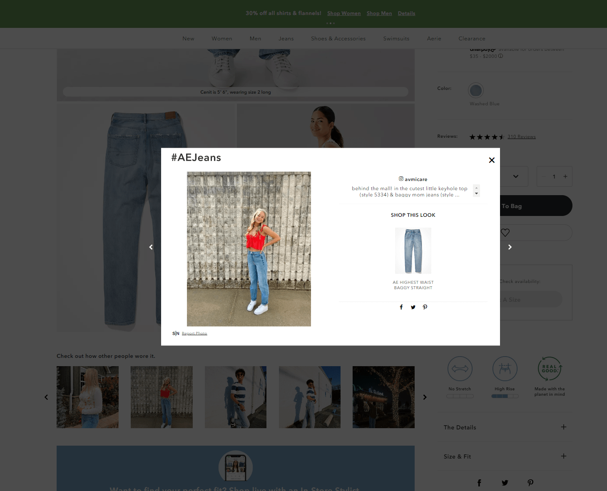
Task: Click the Real Good sustainability icon
Action: [x=550, y=369]
